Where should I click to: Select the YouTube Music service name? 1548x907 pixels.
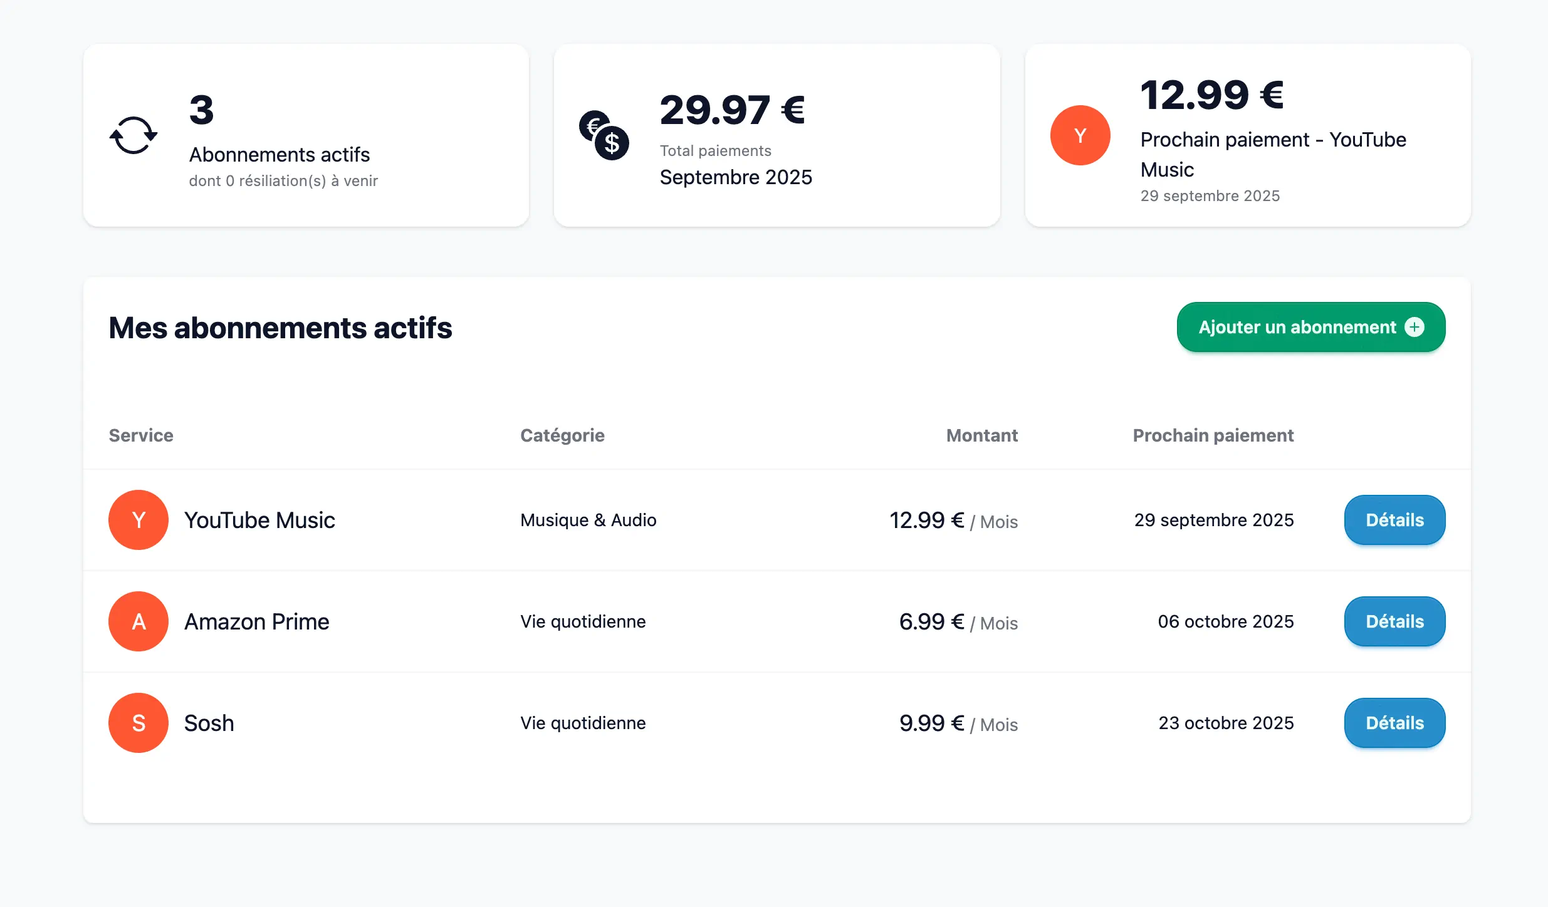(259, 520)
